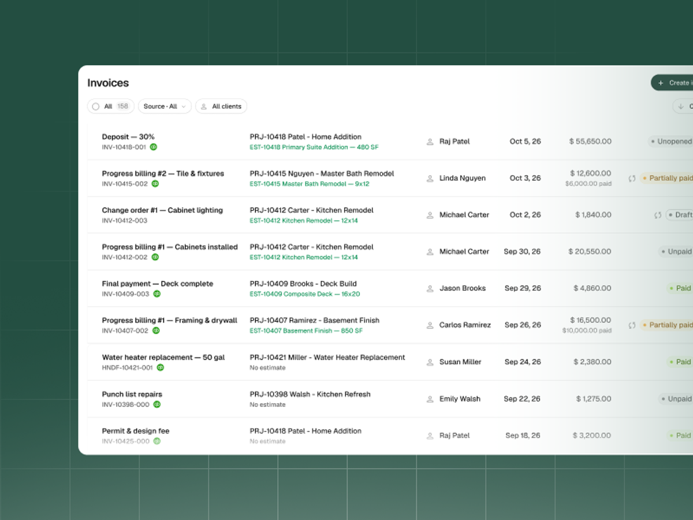
Task: Open estimate EST-10407 Basement Finish — 850 SF
Action: coord(306,331)
